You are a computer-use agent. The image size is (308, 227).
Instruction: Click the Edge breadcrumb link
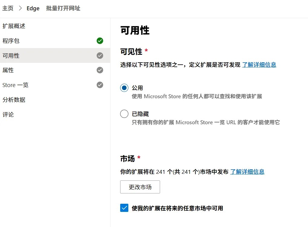[x=33, y=8]
